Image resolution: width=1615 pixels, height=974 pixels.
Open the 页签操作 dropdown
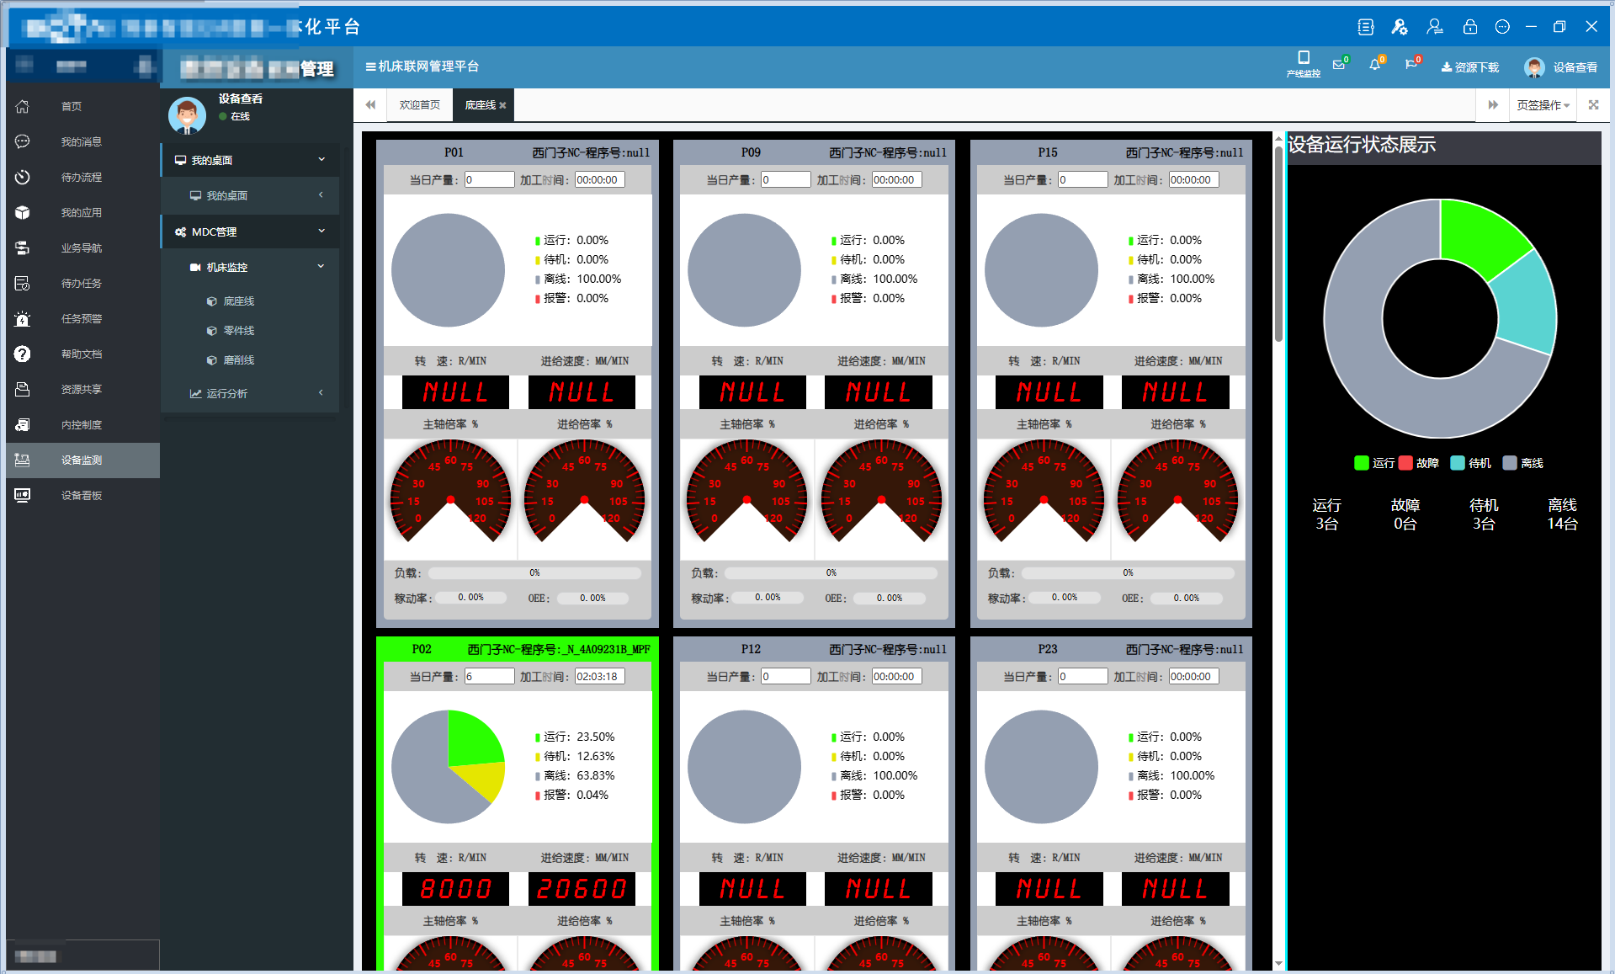point(1542,105)
